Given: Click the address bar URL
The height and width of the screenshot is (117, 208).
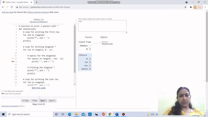Looking at the screenshot, I should (x=50, y=7).
